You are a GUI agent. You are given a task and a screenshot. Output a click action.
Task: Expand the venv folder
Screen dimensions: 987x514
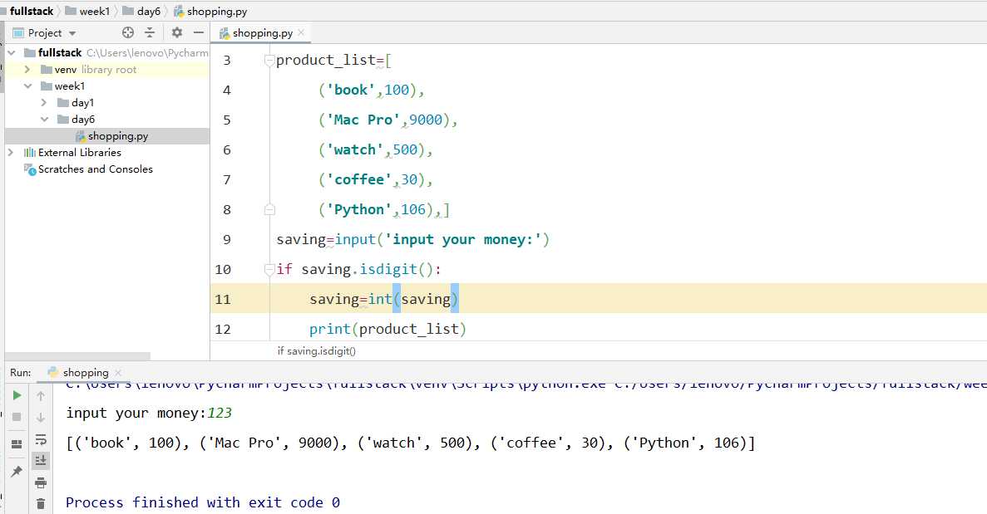pos(27,70)
